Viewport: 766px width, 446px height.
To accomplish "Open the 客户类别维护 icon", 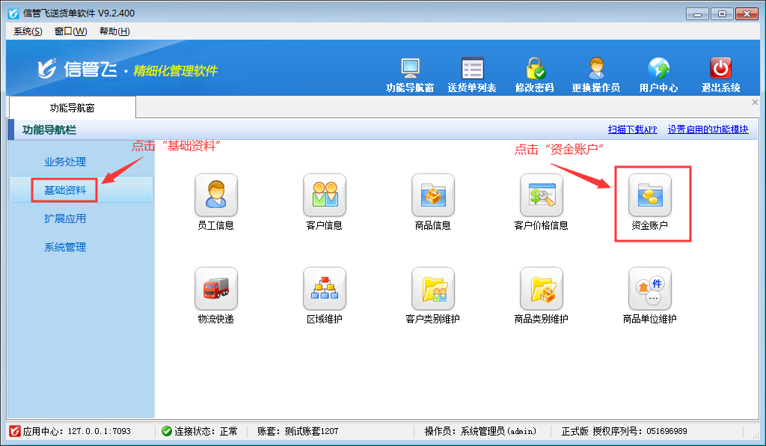I will pos(432,289).
